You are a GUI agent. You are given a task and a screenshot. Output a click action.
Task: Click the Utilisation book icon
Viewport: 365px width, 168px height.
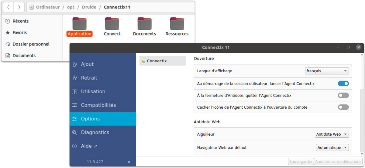[x=74, y=91]
